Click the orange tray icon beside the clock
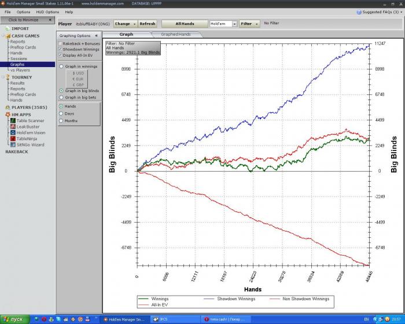405x324 pixels. (x=387, y=319)
